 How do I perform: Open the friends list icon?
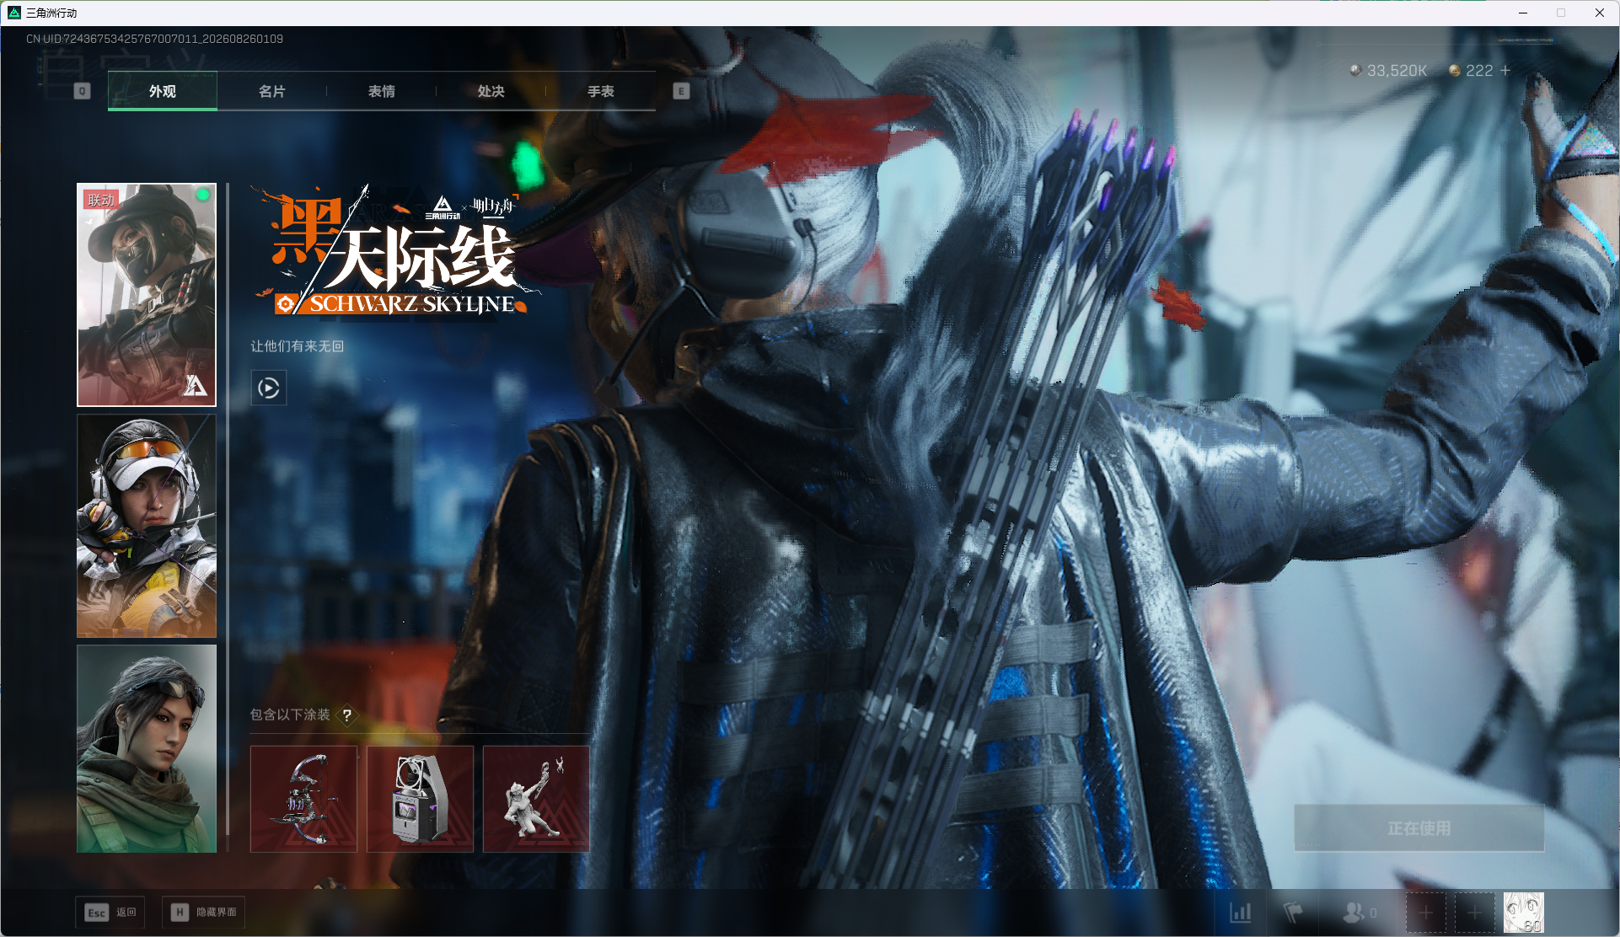coord(1353,913)
